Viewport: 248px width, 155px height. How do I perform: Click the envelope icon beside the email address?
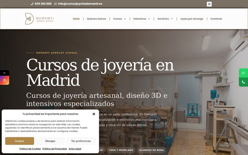[x=55, y=4]
